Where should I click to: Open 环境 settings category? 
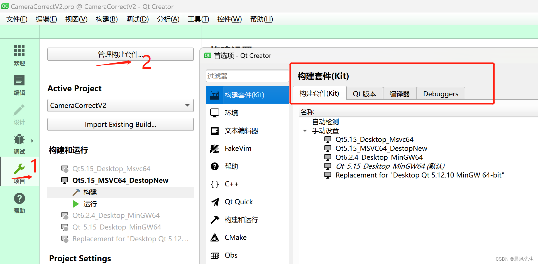[x=248, y=113]
